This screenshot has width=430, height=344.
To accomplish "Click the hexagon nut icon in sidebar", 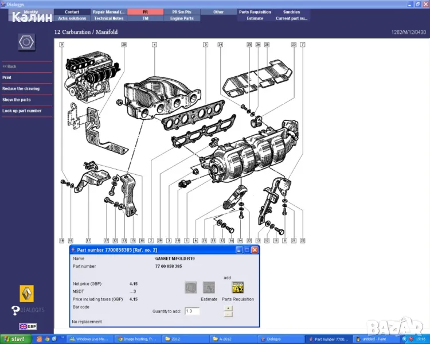I will 26,42.
